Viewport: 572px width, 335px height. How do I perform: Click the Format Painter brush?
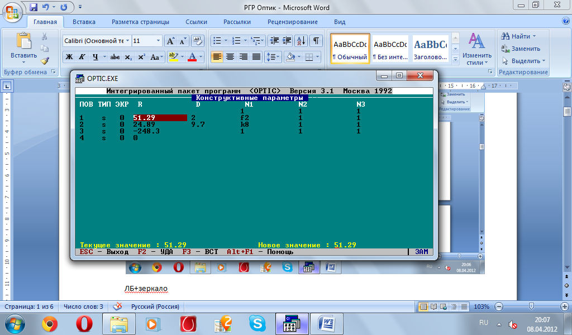[45, 60]
